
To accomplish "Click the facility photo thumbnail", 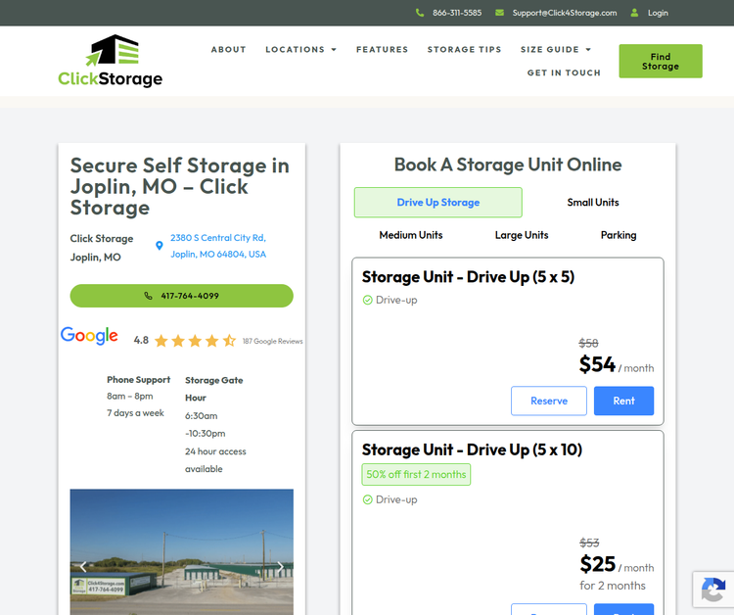I will click(x=182, y=551).
